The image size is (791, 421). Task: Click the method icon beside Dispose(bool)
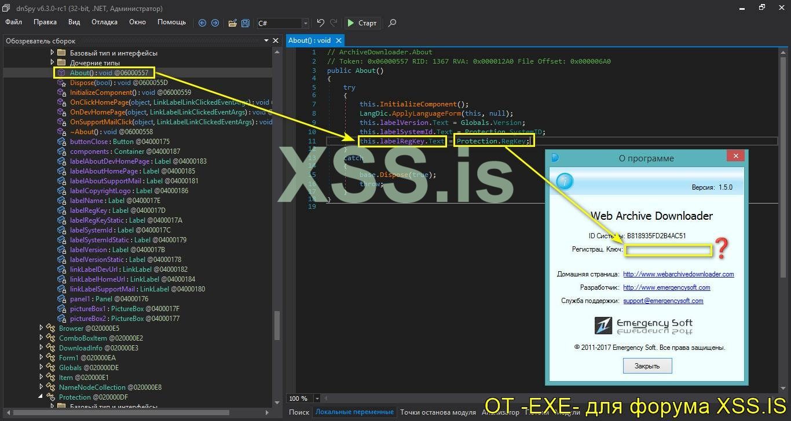pos(61,83)
